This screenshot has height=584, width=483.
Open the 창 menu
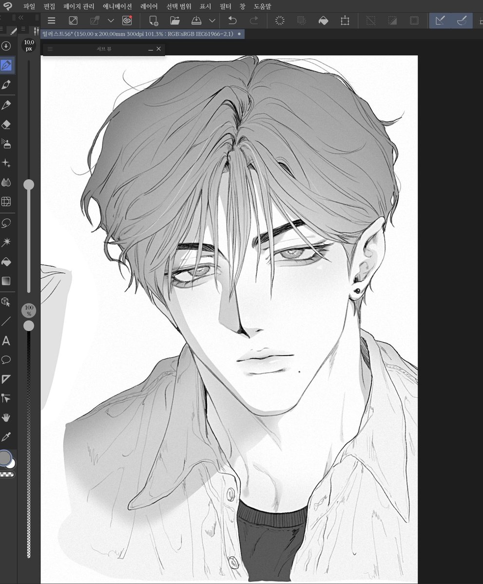tap(242, 6)
